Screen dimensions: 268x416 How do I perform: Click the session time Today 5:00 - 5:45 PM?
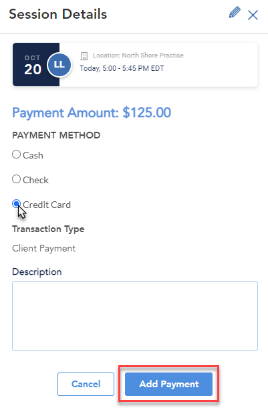[x=122, y=68]
